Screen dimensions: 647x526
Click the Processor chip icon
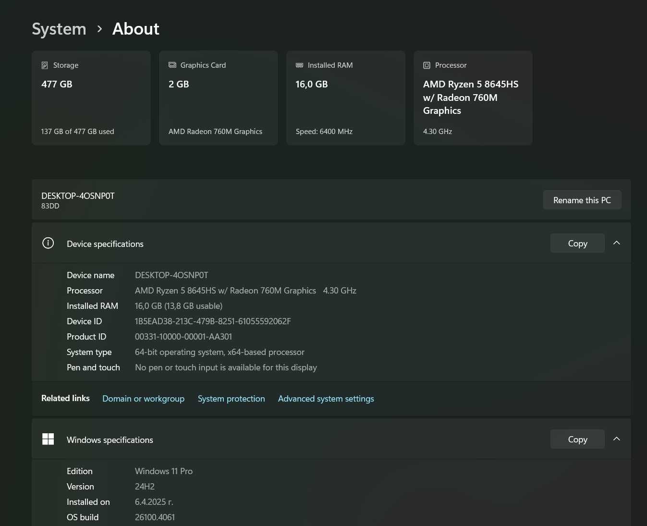(x=427, y=65)
